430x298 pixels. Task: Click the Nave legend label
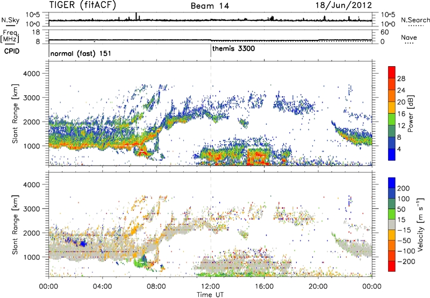point(409,37)
